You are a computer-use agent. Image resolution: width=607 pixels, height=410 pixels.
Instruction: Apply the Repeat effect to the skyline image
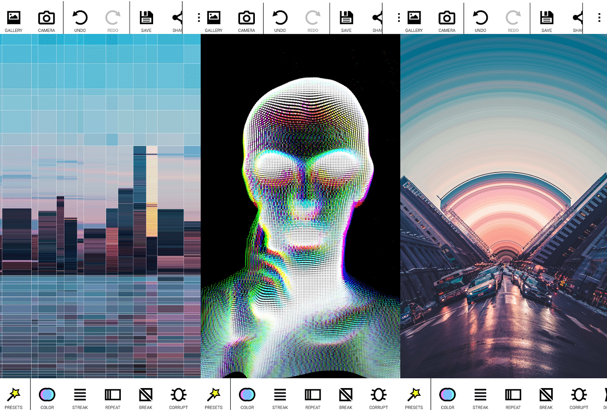[113, 397]
